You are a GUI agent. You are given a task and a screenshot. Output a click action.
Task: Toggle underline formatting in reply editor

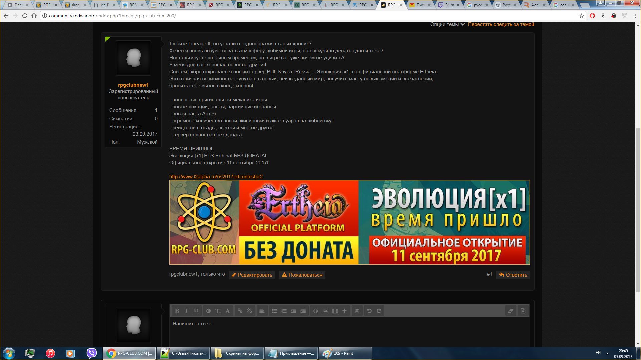click(196, 311)
